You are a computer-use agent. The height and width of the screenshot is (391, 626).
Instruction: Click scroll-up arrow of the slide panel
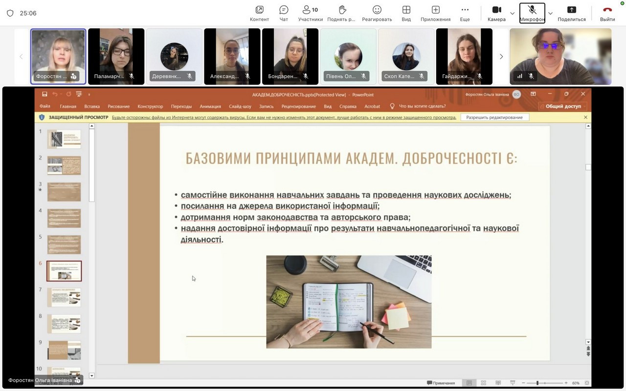point(91,127)
